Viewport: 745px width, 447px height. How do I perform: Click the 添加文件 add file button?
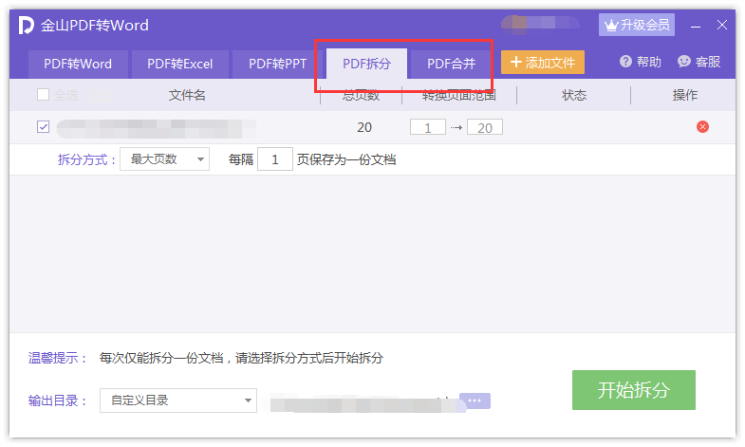click(x=543, y=63)
